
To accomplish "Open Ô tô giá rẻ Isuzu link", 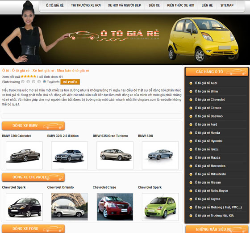I will pos(206,149).
